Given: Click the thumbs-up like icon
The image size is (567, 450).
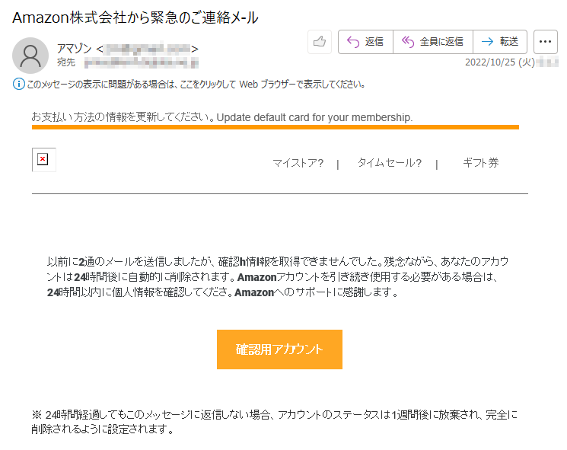Looking at the screenshot, I should (x=320, y=42).
